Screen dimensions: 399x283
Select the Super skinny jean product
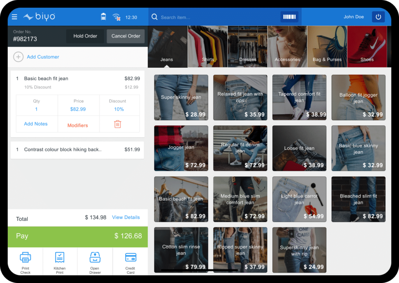(181, 97)
